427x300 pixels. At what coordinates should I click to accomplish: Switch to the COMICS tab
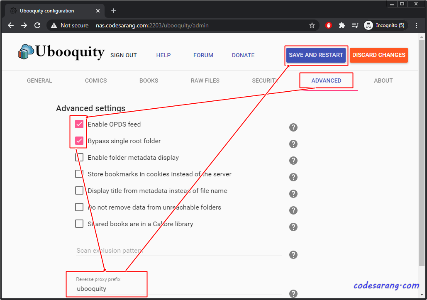(x=96, y=80)
